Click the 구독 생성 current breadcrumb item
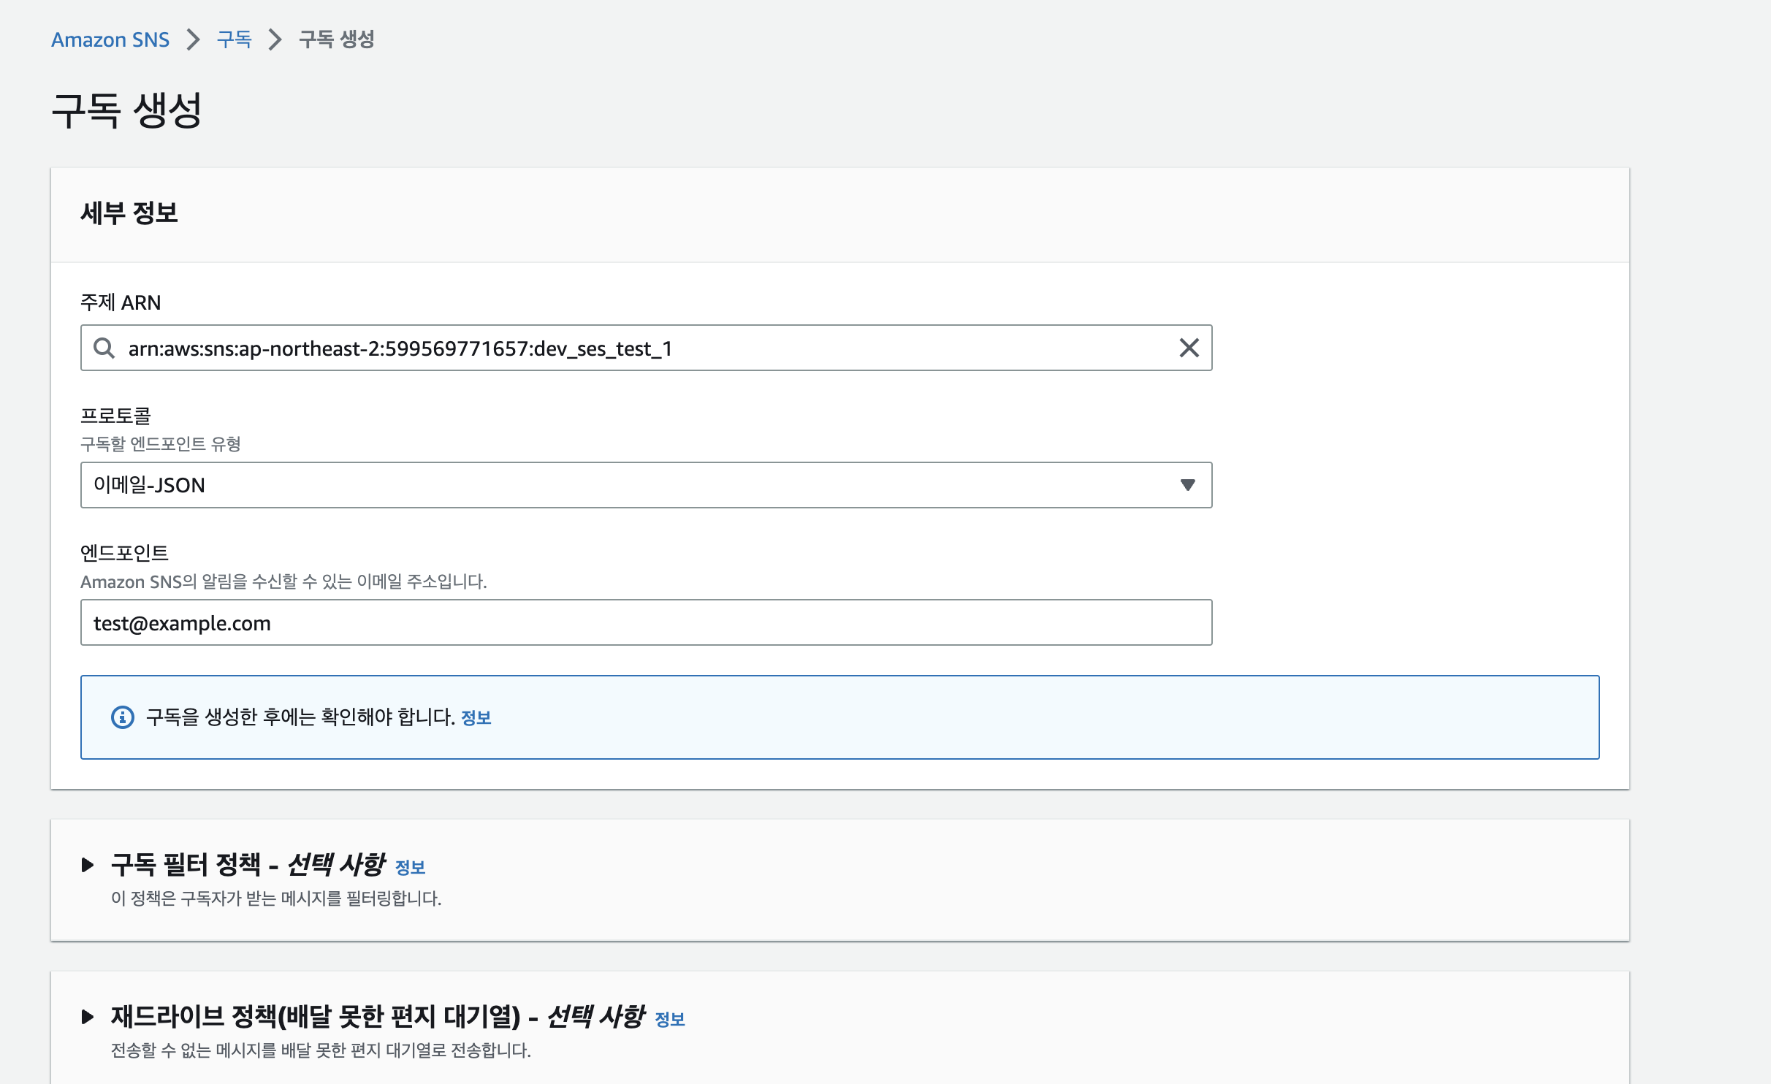Screen dimensions: 1771x1084 pyautogui.click(x=337, y=39)
